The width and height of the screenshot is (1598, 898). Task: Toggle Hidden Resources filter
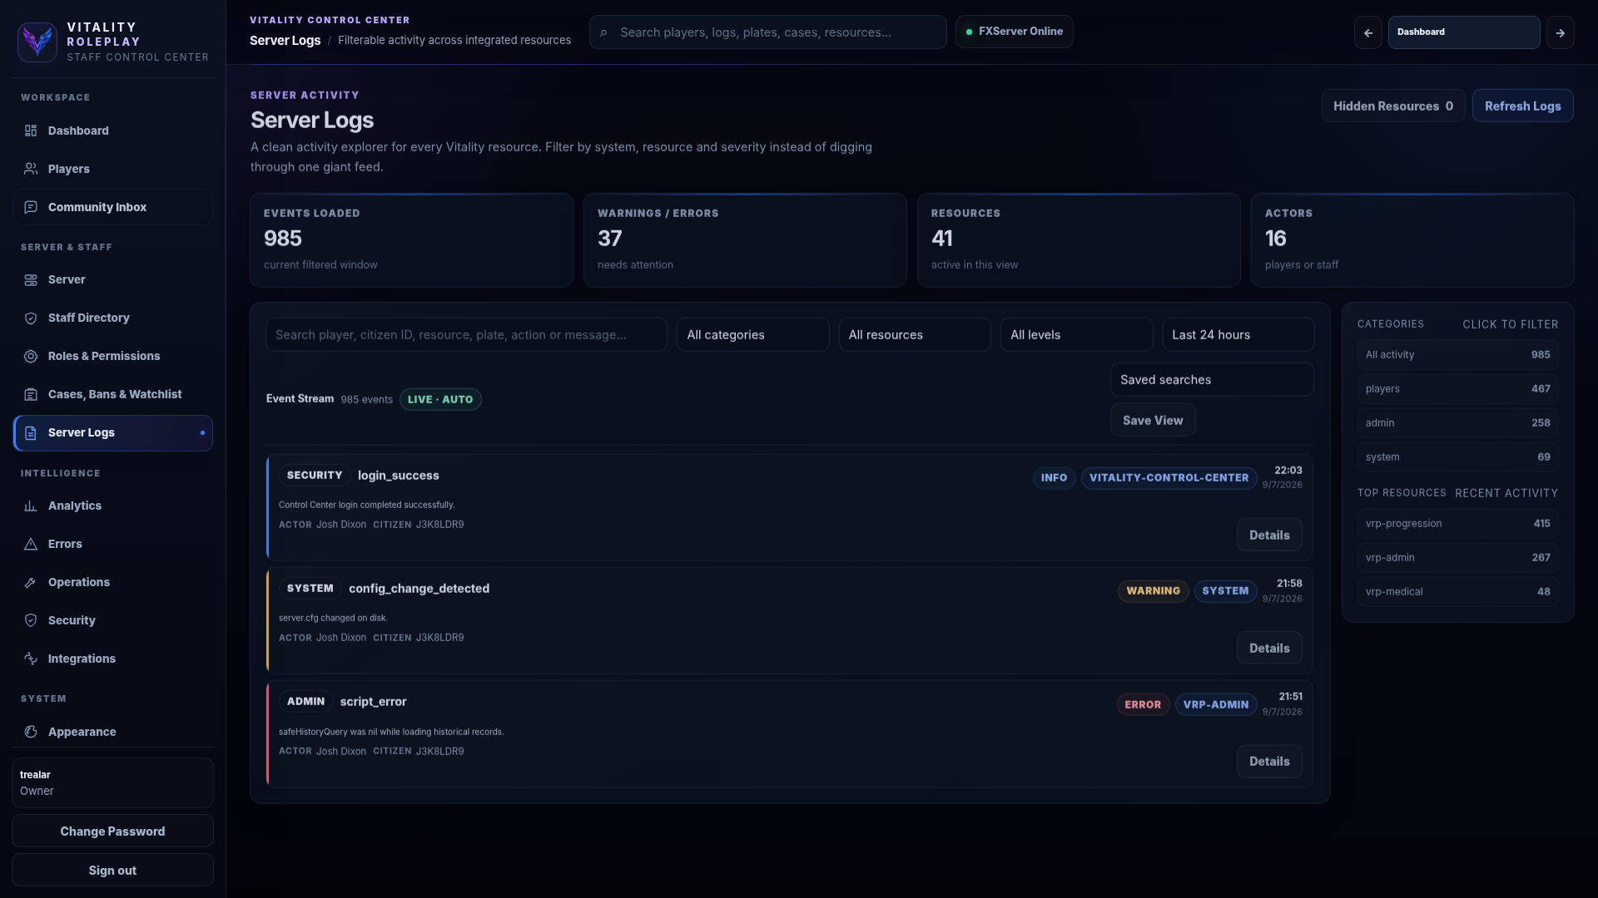(1393, 106)
